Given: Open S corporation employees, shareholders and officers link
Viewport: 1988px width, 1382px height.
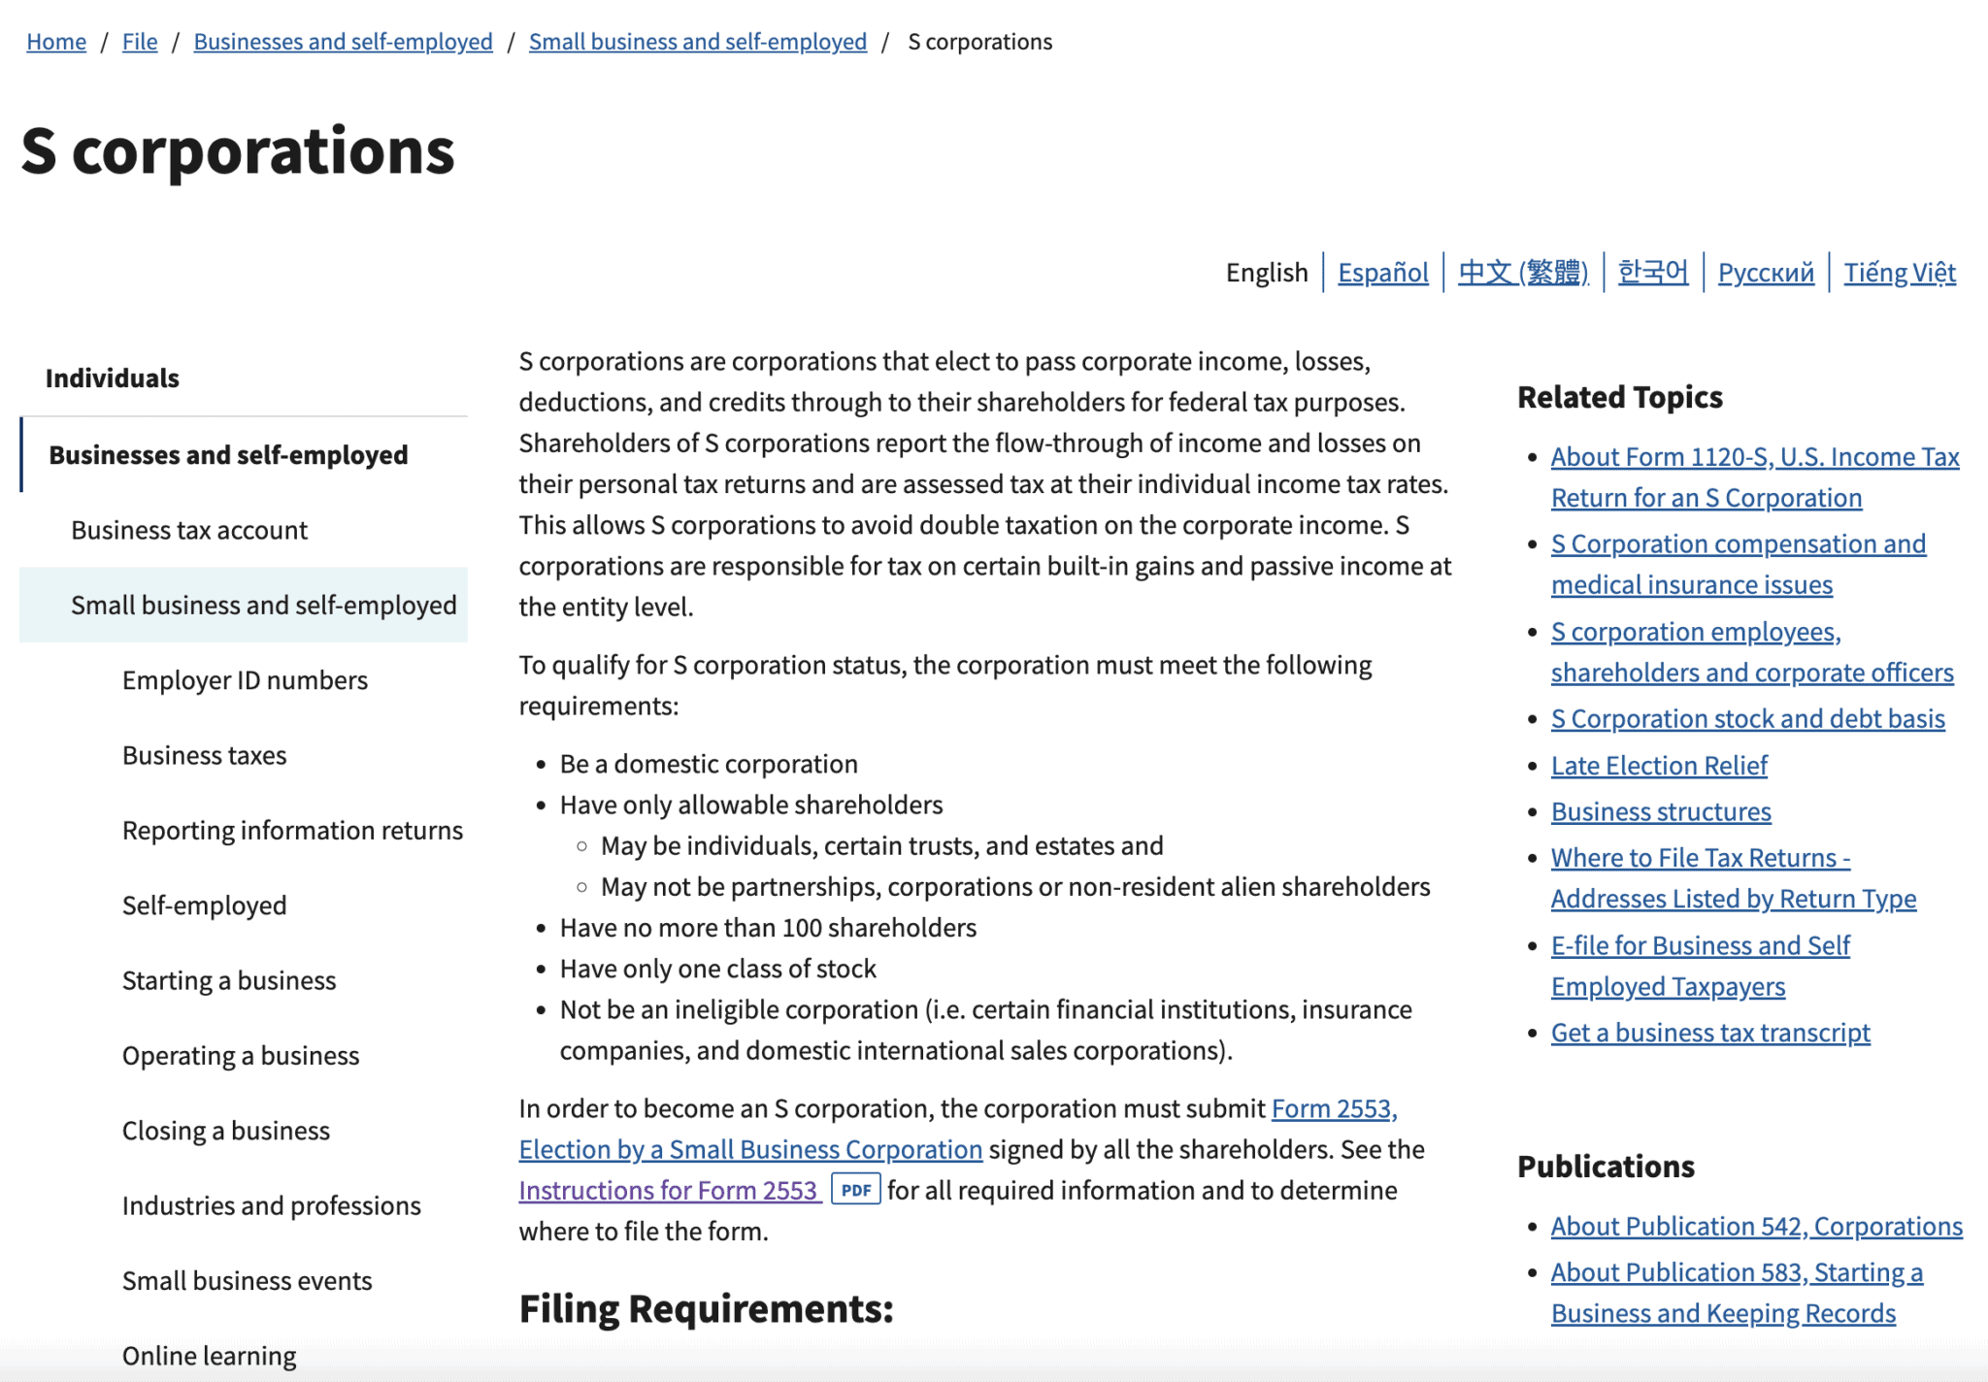Looking at the screenshot, I should pyautogui.click(x=1752, y=651).
